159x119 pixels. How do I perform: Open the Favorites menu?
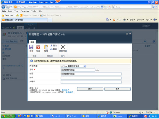pyautogui.click(x=25, y=11)
